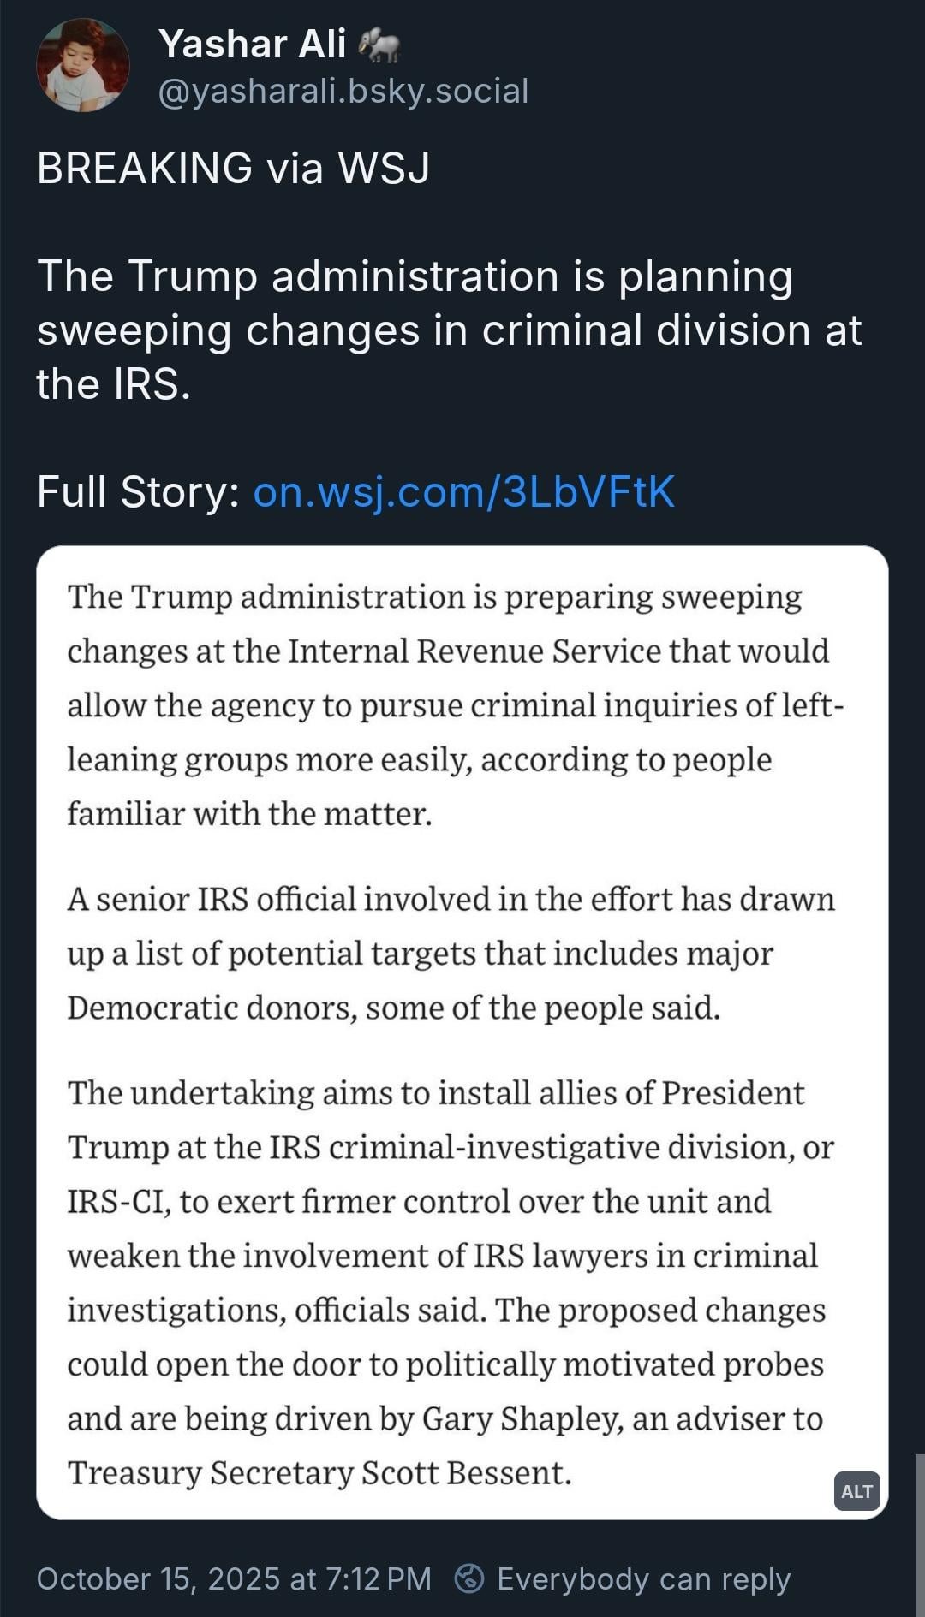
Task: Show the image's ALT text badge
Action: [856, 1491]
